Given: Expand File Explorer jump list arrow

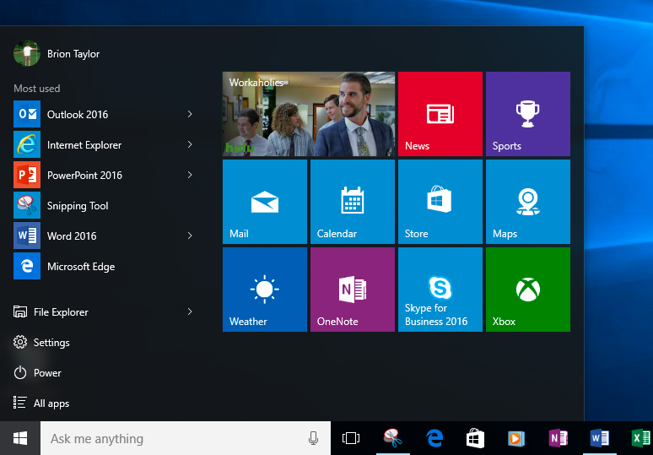Looking at the screenshot, I should tap(190, 311).
